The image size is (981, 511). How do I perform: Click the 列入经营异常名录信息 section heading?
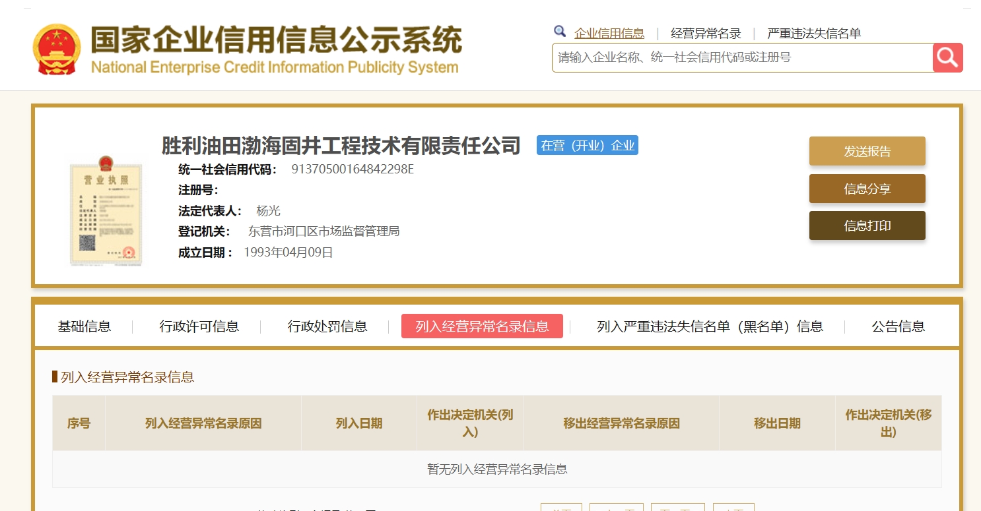(x=127, y=377)
